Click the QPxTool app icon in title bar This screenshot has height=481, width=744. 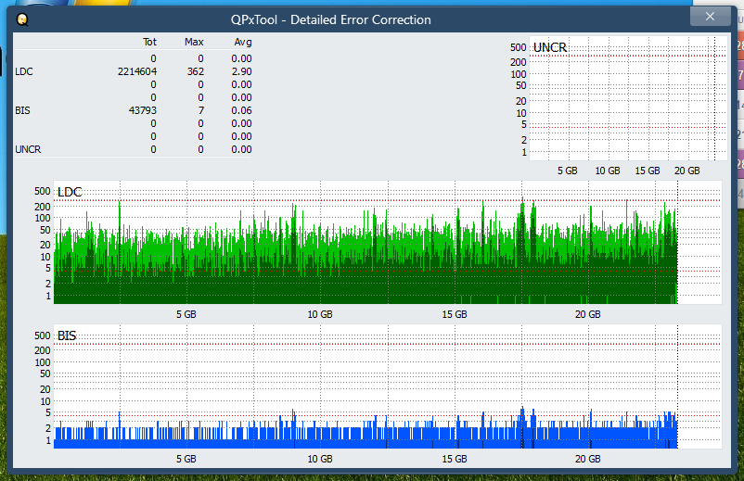point(22,19)
